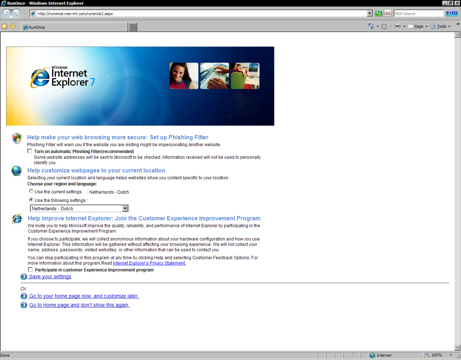This screenshot has width=461, height=360.
Task: Click the Done status bar text
Action: click(5, 355)
